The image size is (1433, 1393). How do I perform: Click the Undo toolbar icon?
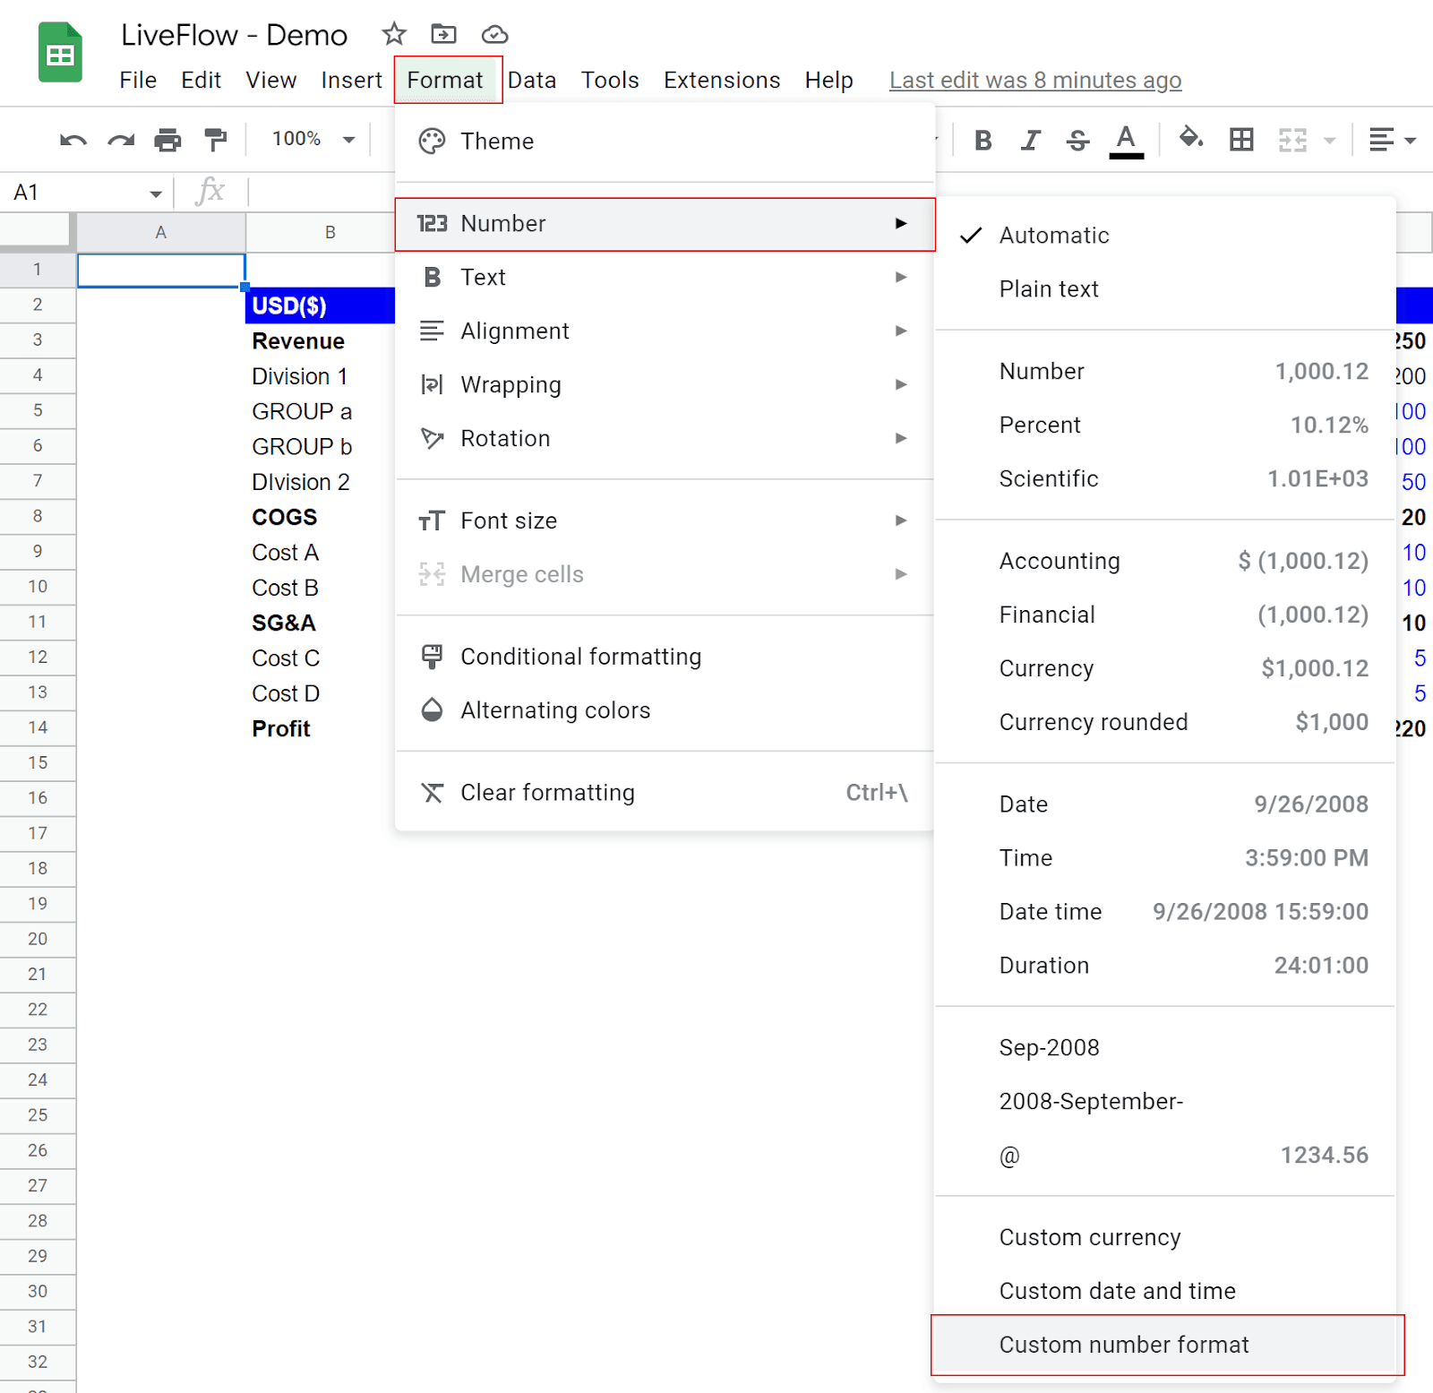[73, 140]
